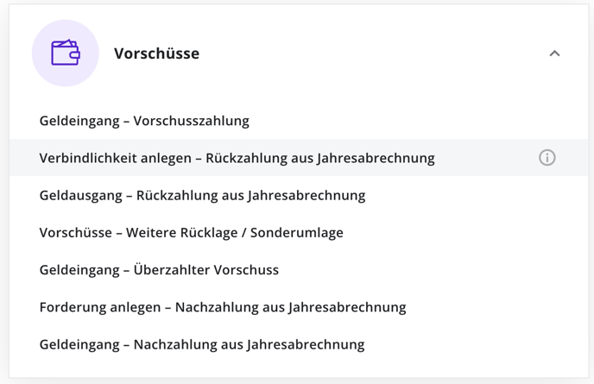Open Geldeingang – Überzahlter Vorschuss

click(x=299, y=269)
